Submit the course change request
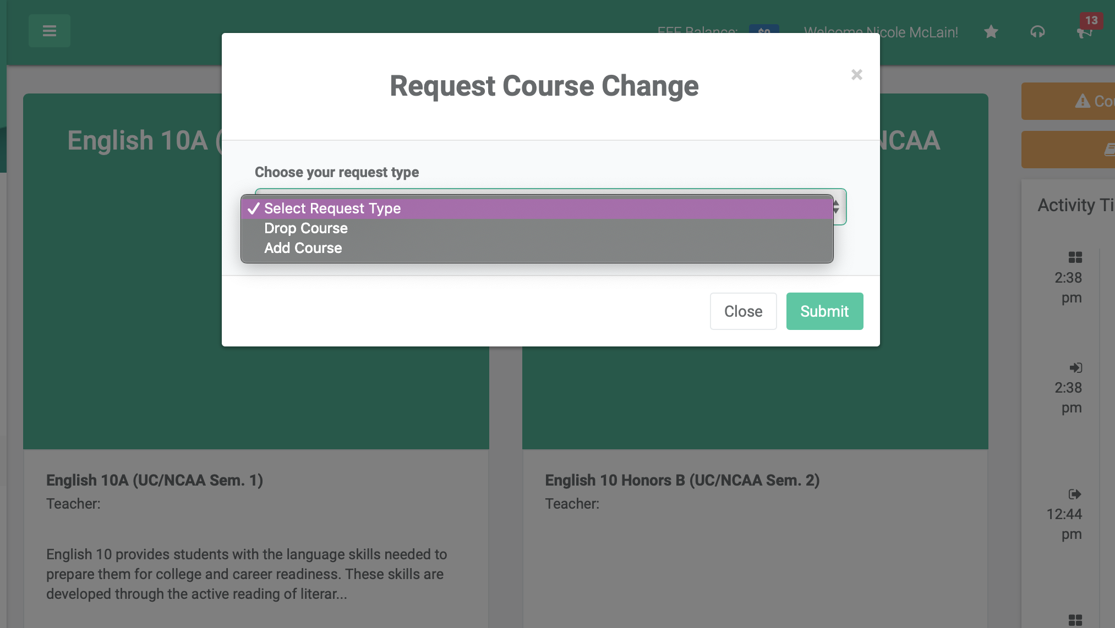 click(x=824, y=311)
